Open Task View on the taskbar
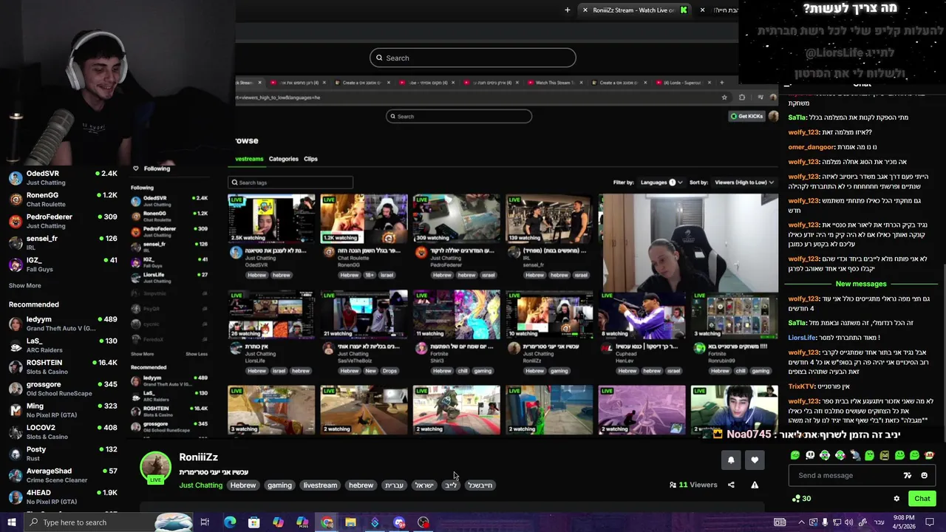Viewport: 946px width, 532px height. (205, 522)
